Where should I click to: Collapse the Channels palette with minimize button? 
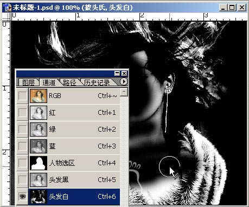[117, 73]
